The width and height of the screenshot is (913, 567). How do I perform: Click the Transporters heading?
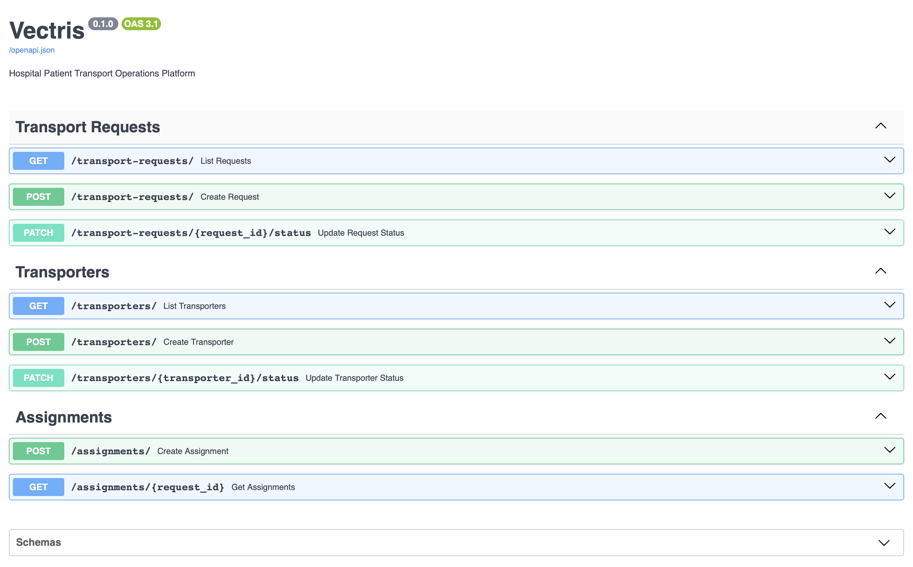(62, 272)
